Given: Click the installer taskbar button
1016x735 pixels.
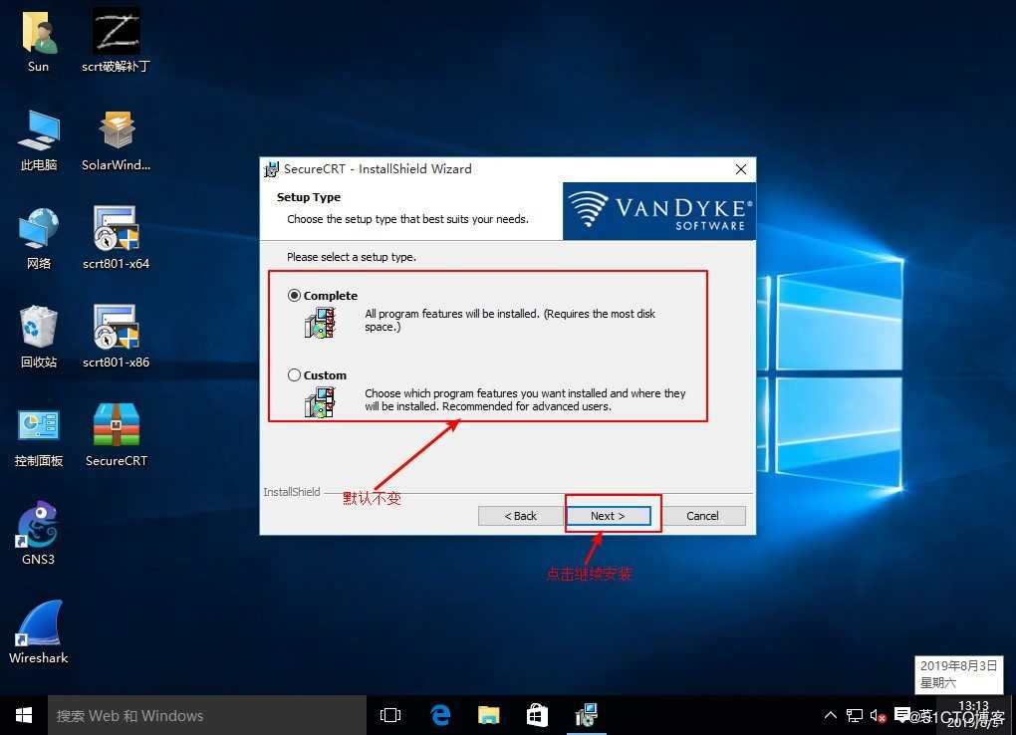Looking at the screenshot, I should click(587, 715).
